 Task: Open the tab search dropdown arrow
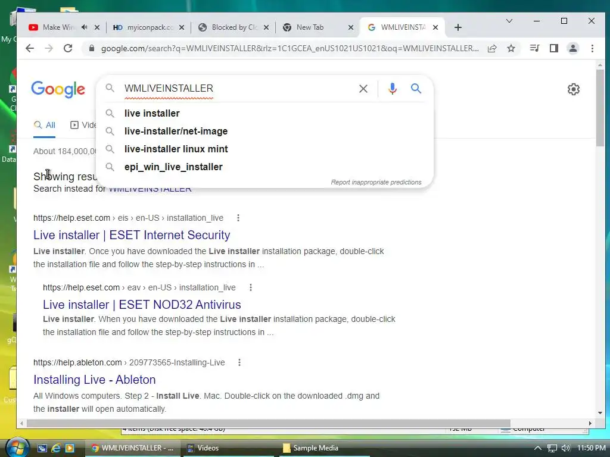pos(509,21)
